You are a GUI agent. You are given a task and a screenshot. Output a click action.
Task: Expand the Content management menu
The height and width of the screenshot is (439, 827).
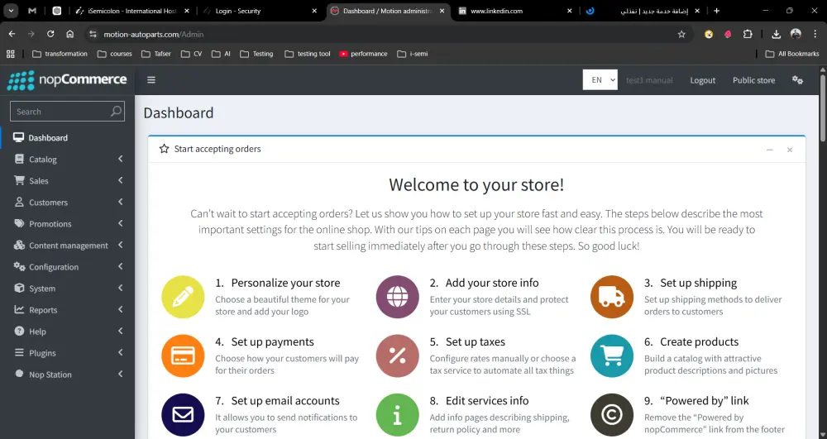coord(68,246)
